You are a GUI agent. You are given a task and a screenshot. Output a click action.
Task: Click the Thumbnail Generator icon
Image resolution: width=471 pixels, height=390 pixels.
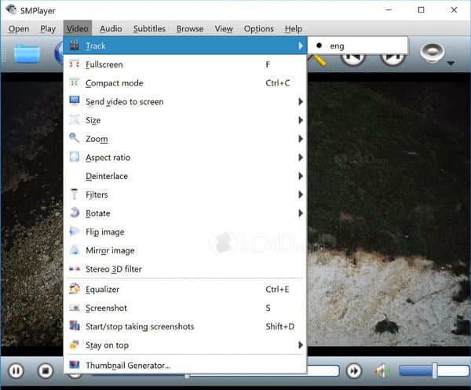click(75, 364)
